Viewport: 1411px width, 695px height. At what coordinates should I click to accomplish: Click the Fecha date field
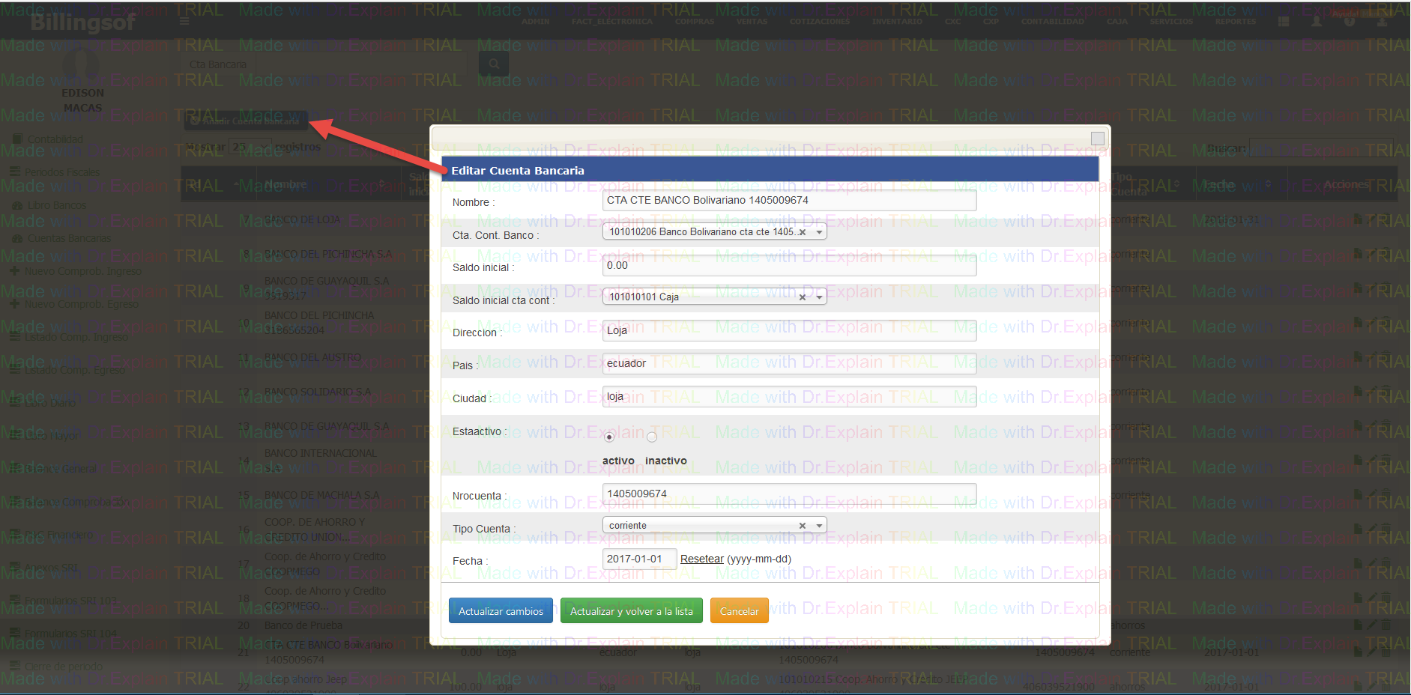click(x=638, y=559)
